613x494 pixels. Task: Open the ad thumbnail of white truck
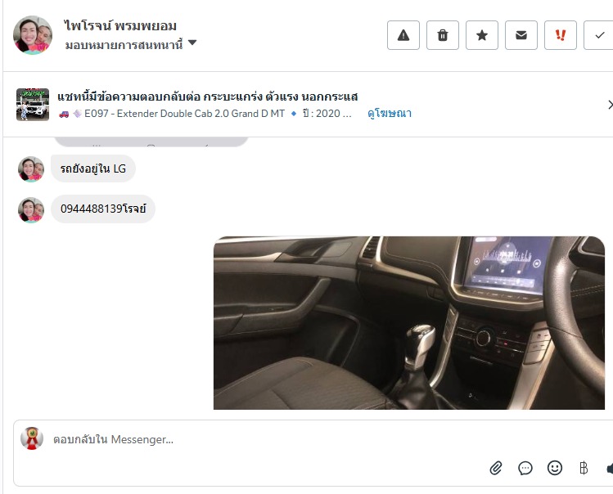pyautogui.click(x=33, y=105)
